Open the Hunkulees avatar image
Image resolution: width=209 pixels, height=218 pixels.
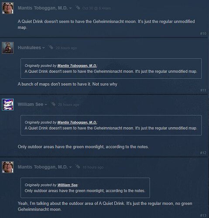[8, 48]
